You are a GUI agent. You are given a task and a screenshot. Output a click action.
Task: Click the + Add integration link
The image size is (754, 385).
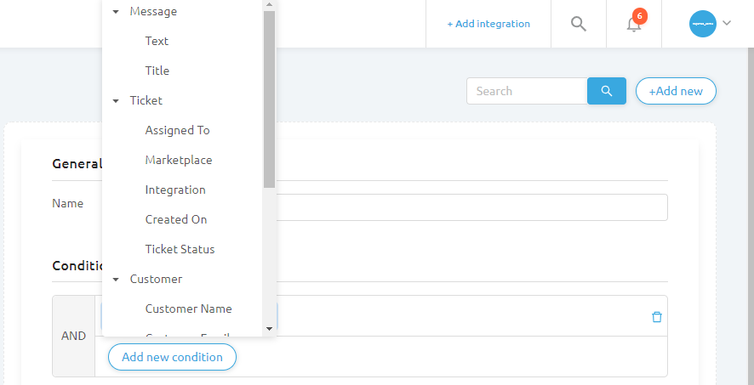click(488, 24)
